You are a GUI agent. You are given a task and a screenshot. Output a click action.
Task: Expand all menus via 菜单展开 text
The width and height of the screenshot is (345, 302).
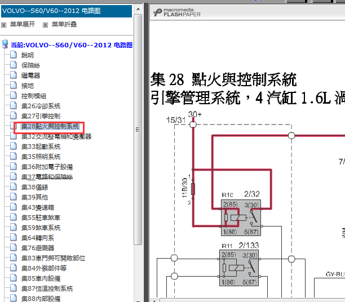[x=23, y=24]
